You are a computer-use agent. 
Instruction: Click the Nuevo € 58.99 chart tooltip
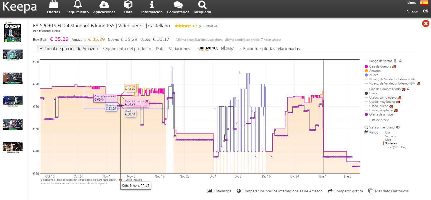click(x=111, y=107)
